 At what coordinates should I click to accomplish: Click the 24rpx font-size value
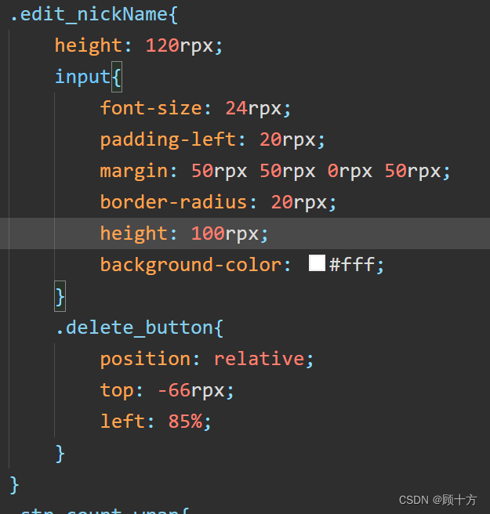click(x=258, y=107)
